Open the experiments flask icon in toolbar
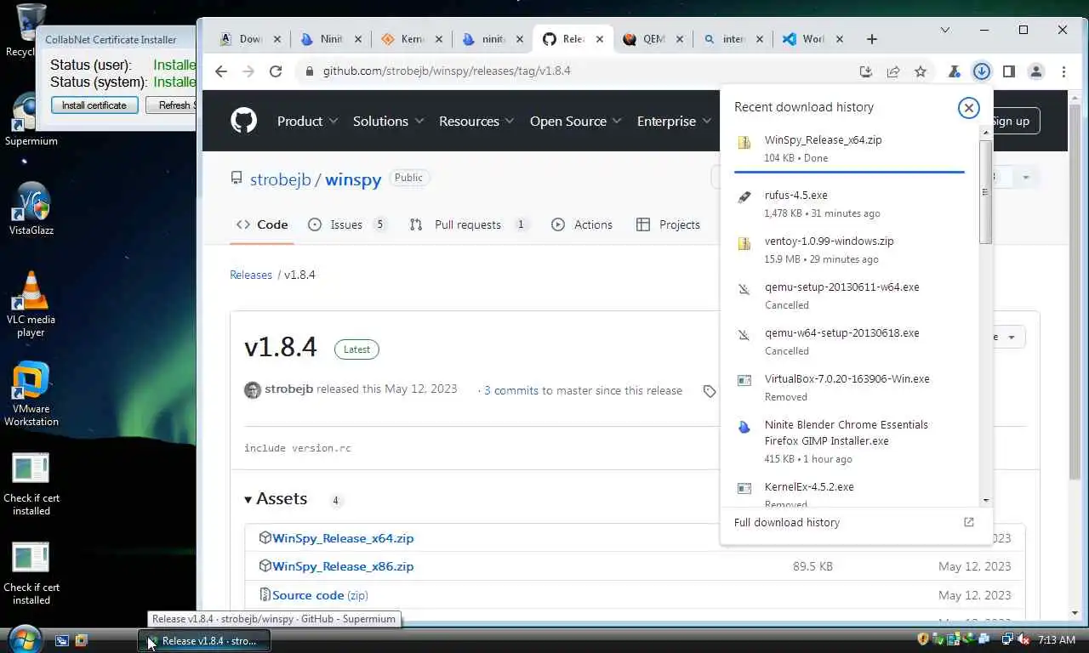1089x653 pixels. (955, 71)
